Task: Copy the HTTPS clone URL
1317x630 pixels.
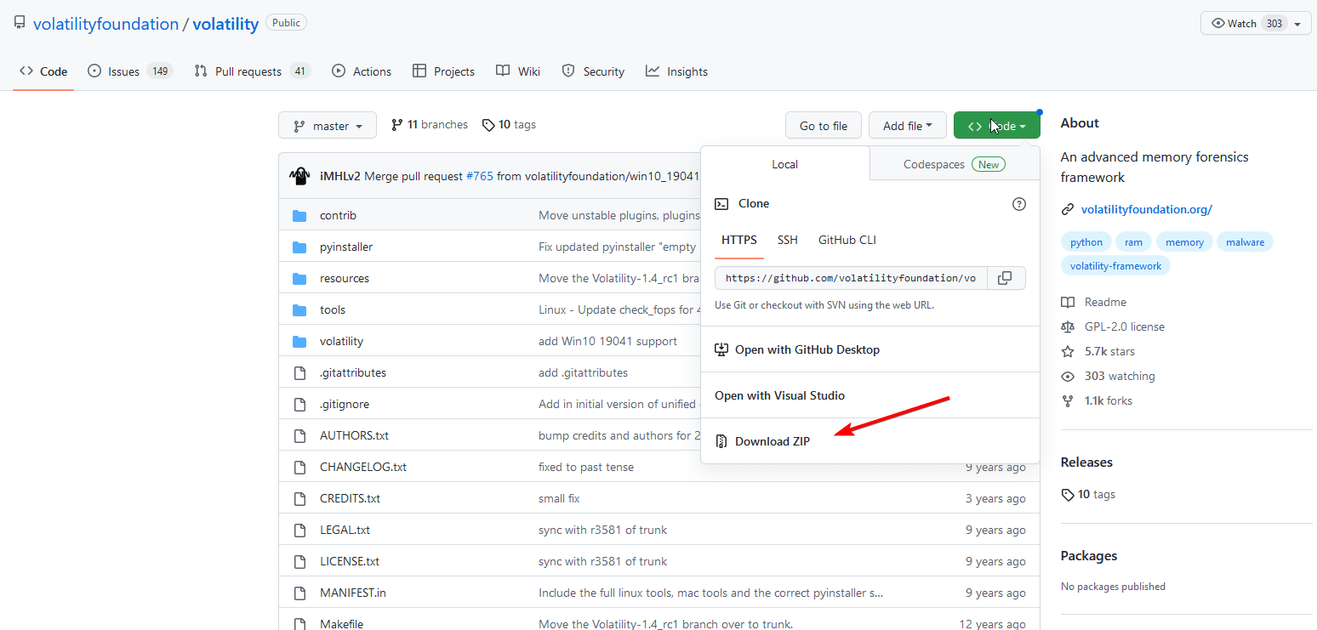Action: (1006, 278)
